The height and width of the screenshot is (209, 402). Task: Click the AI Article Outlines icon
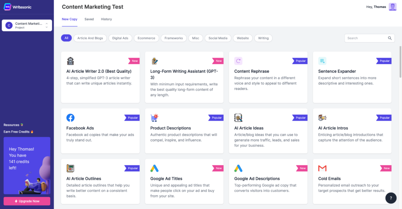click(70, 168)
